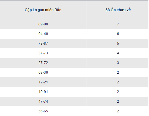Click the count value 2 for 56-65
This screenshot has height=116, width=149.
point(118,111)
